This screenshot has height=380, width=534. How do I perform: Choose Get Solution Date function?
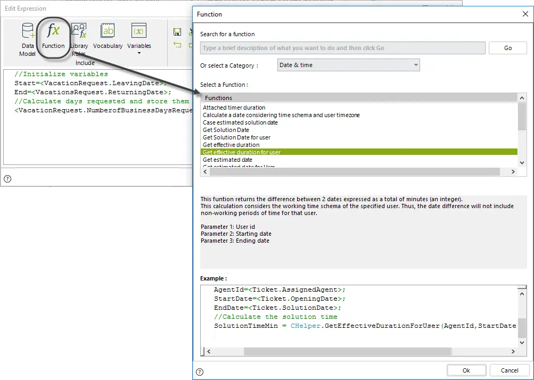[x=226, y=130]
